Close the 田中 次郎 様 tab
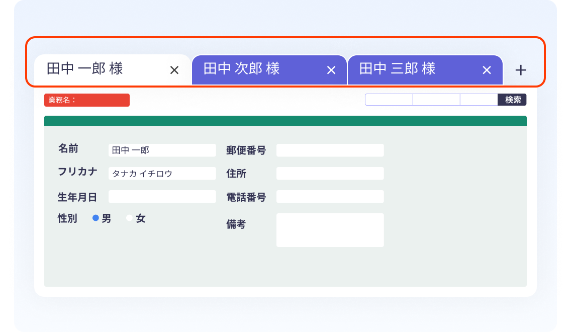Viewport: 571px width, 332px height. click(x=331, y=70)
